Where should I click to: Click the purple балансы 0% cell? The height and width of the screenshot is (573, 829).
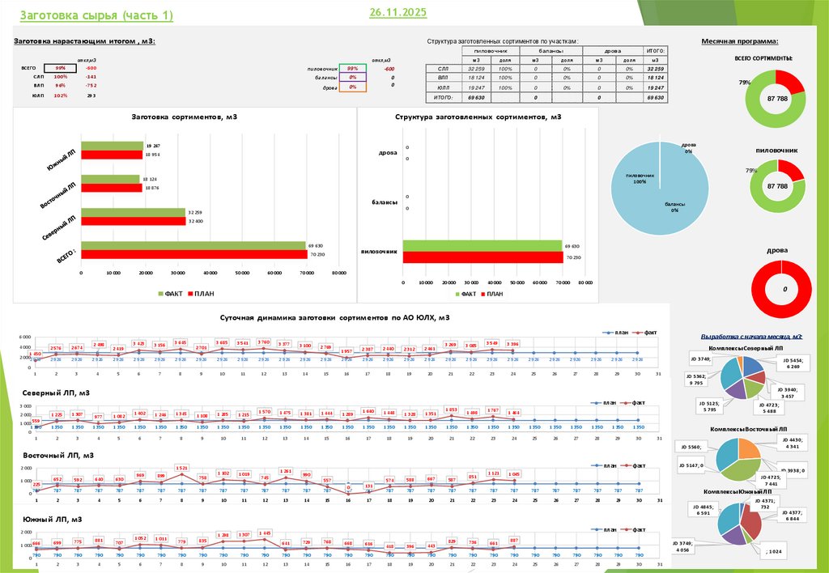(x=353, y=78)
